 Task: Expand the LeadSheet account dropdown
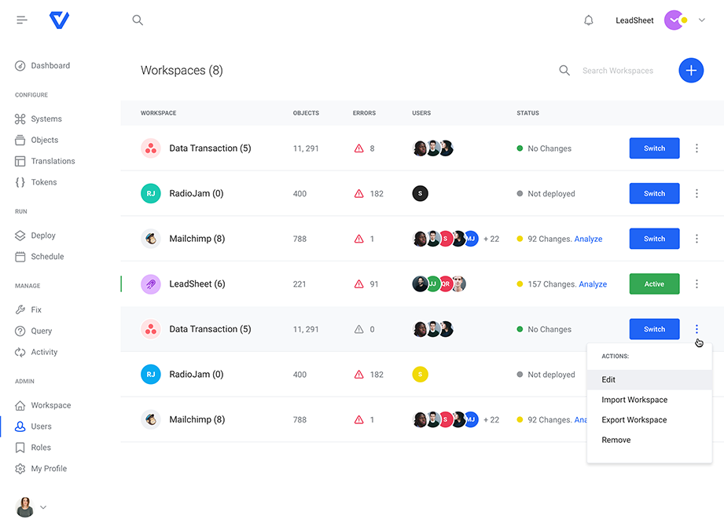(702, 20)
